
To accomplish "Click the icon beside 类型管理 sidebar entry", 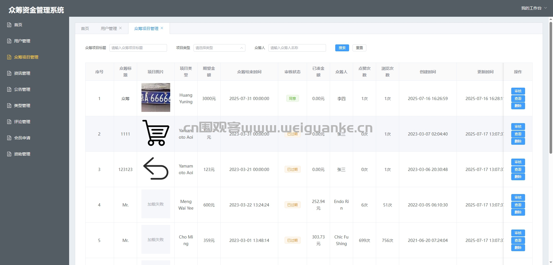I will tap(9, 106).
